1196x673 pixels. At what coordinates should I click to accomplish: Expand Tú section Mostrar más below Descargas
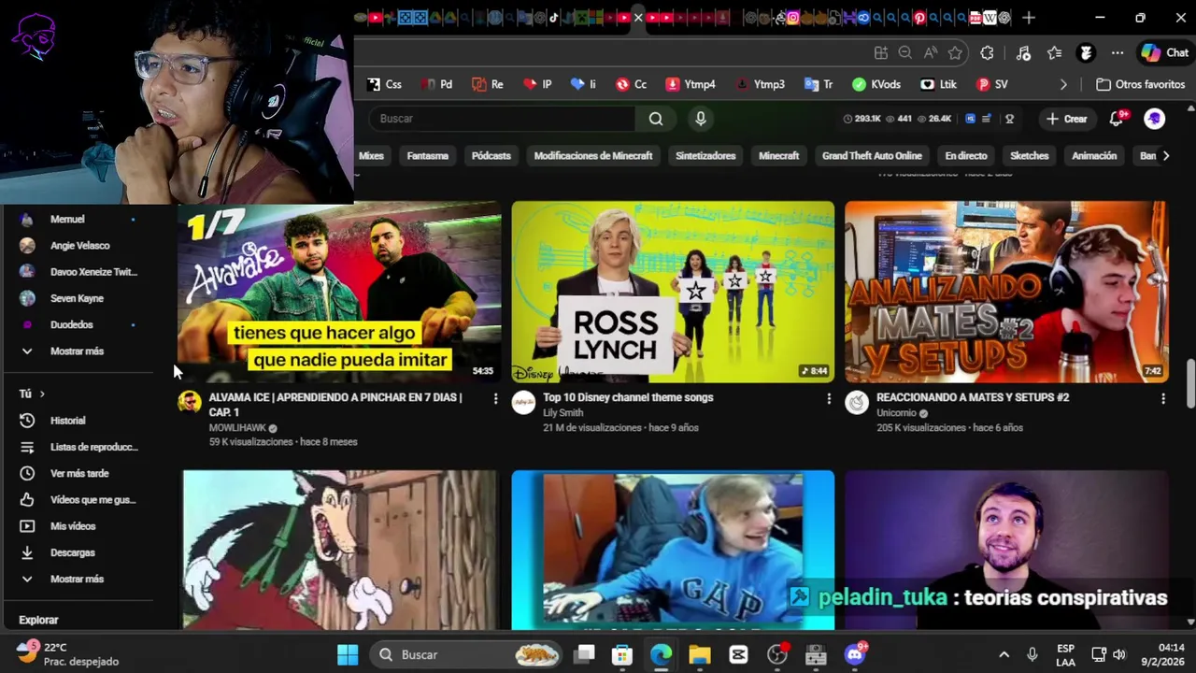pyautogui.click(x=77, y=580)
